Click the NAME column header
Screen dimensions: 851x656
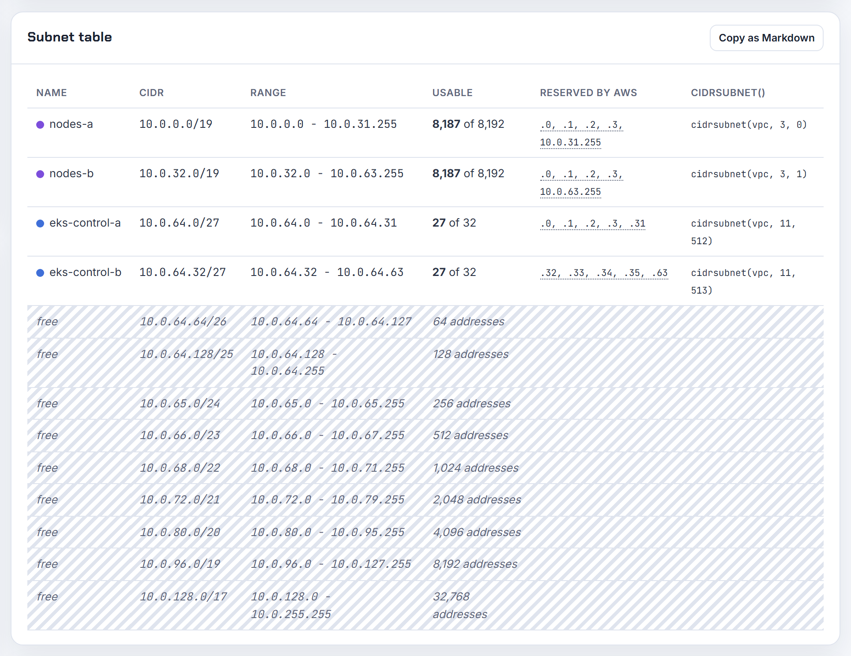pyautogui.click(x=52, y=93)
